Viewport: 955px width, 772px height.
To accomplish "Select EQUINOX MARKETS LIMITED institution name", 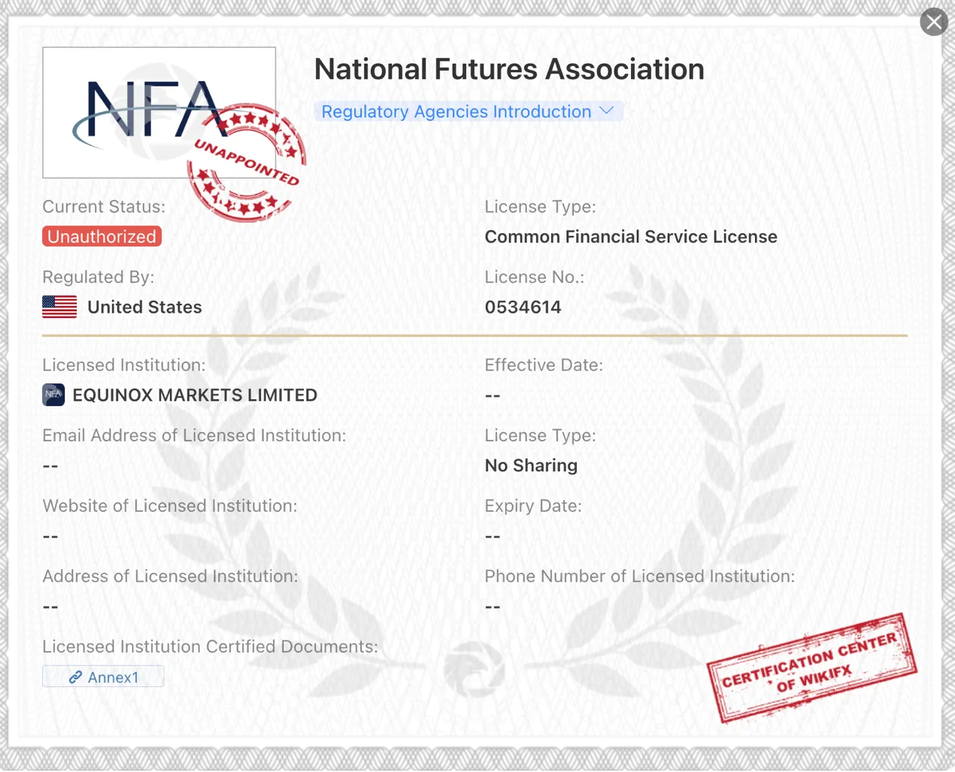I will click(x=195, y=395).
